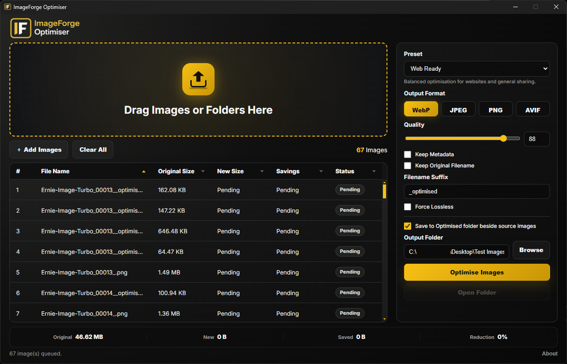
Task: Click the File Name sort arrow indicator
Action: coord(144,171)
